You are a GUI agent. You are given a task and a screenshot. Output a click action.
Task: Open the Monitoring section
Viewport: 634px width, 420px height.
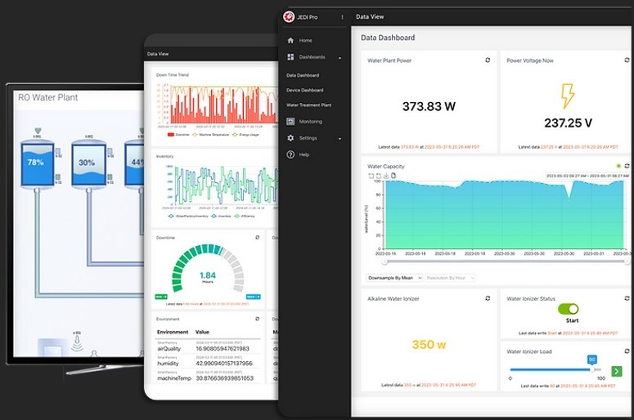pyautogui.click(x=310, y=121)
